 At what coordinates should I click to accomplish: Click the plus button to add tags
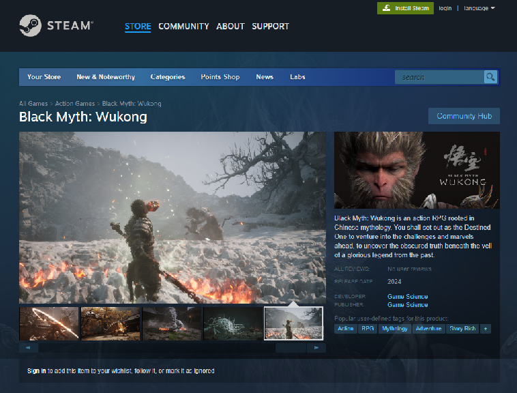pyautogui.click(x=486, y=329)
